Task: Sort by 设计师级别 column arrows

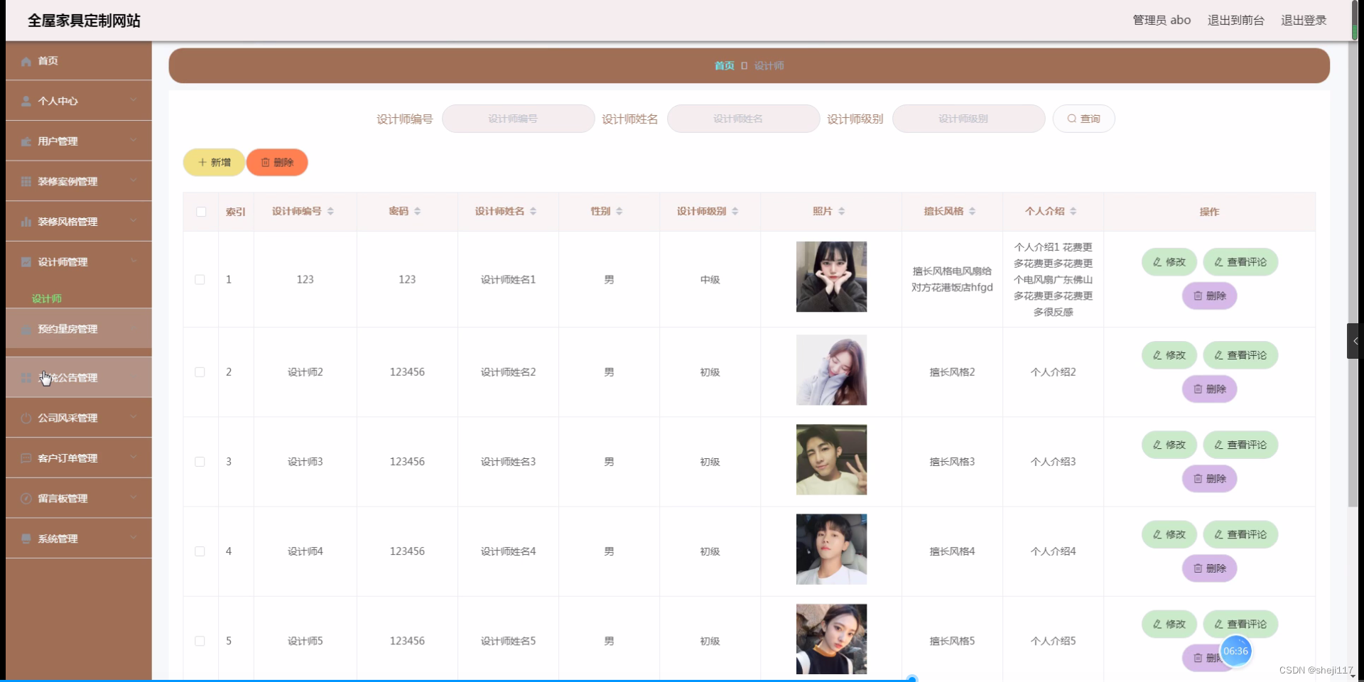Action: click(x=735, y=212)
